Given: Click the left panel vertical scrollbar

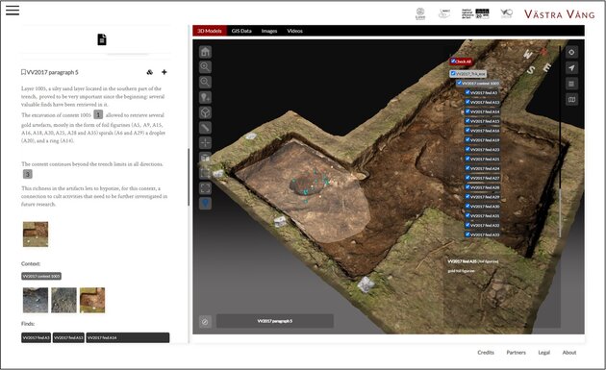Looking at the screenshot, I should (x=189, y=177).
